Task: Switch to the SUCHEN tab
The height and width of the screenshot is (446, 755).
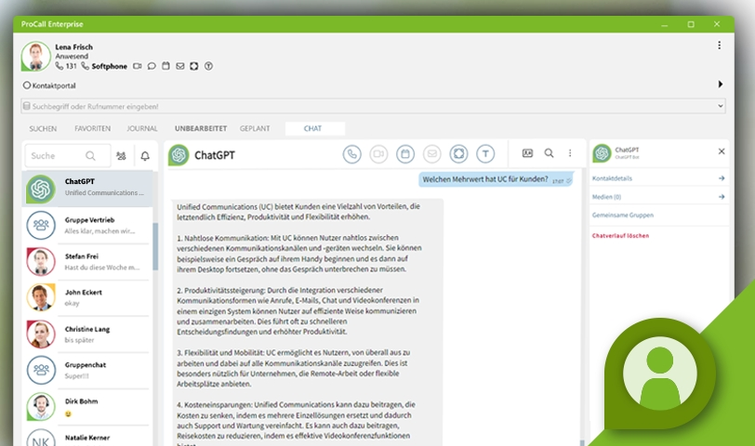Action: 43,128
